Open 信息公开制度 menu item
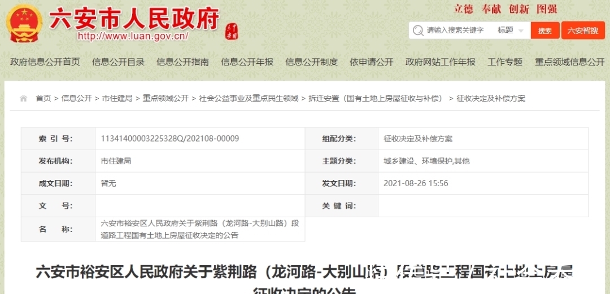Screen dimensions: 610x294 311,62
